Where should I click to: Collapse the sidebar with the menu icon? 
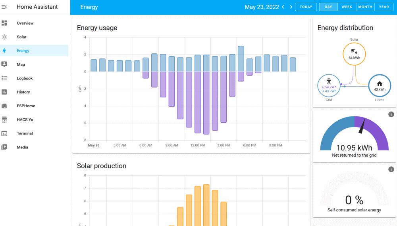[4, 7]
